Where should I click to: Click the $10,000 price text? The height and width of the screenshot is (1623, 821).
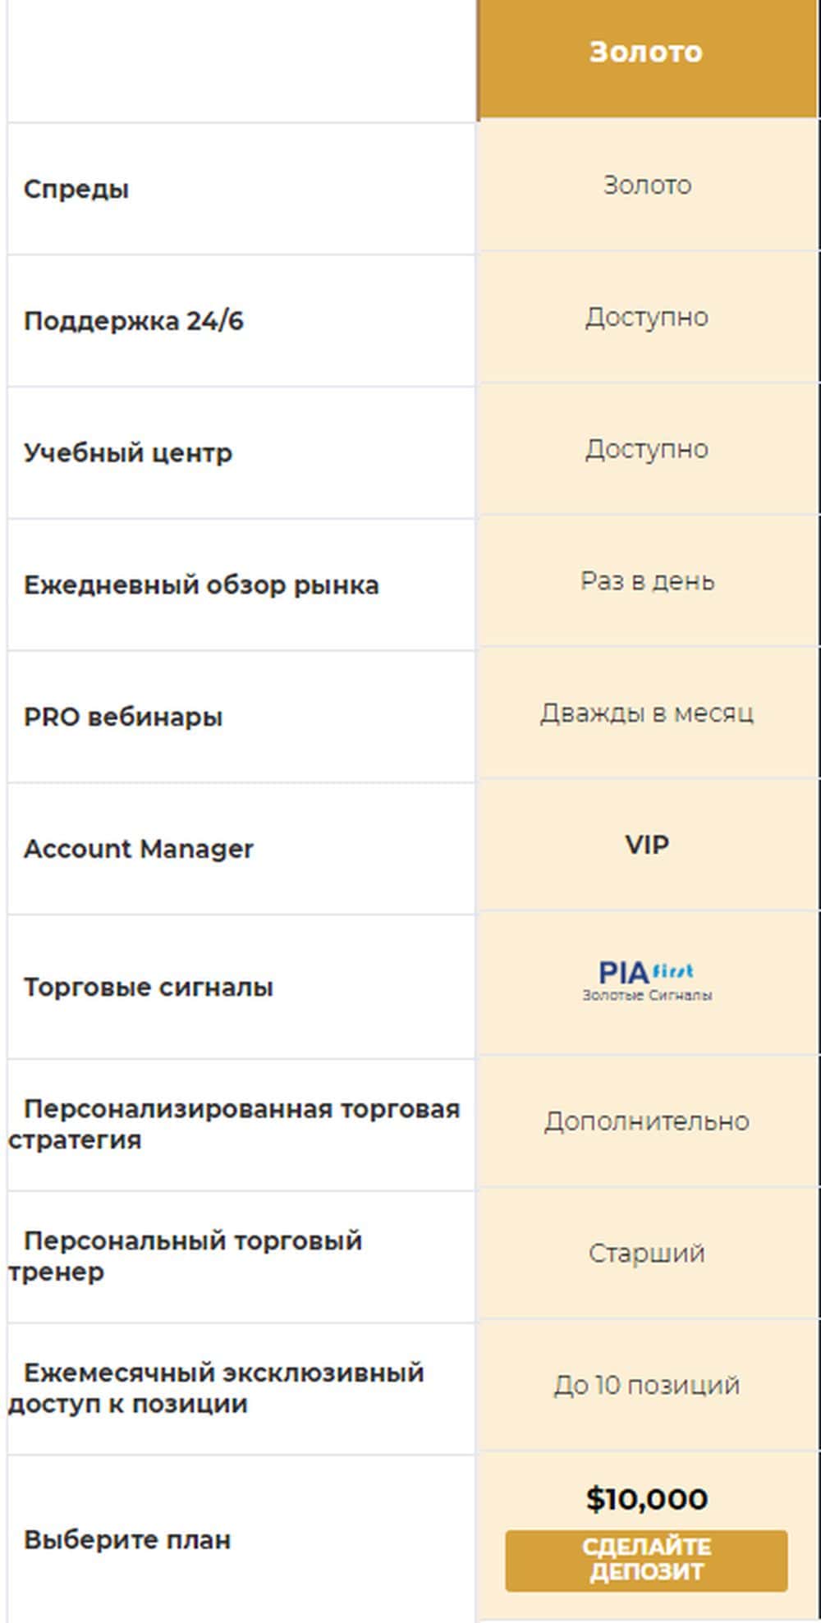(x=646, y=1498)
